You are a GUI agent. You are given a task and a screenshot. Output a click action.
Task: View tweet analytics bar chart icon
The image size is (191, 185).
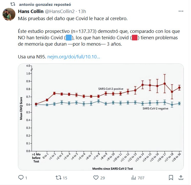(x=134, y=178)
